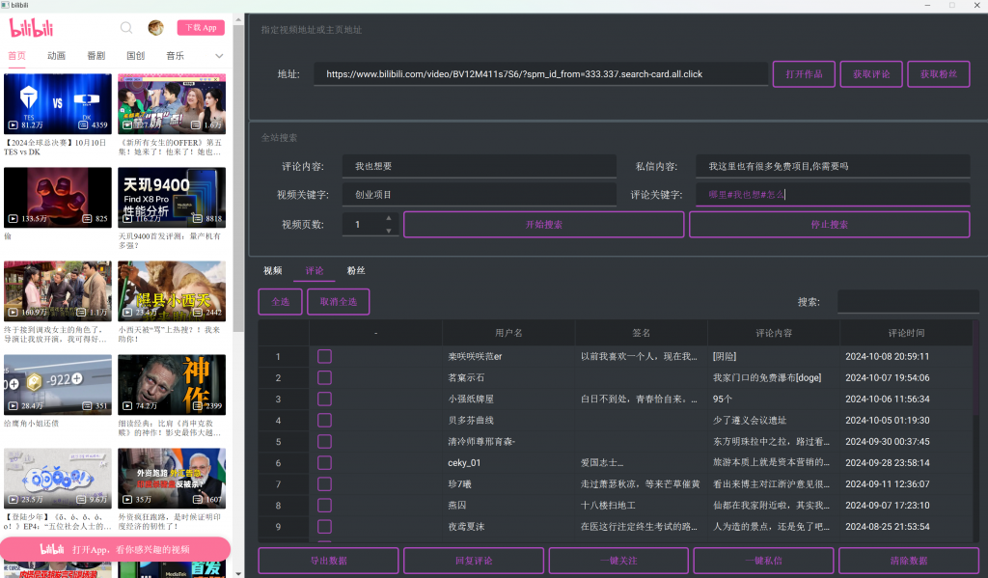Click the 回复评论 button
Screen dimensions: 988x578
tap(474, 561)
